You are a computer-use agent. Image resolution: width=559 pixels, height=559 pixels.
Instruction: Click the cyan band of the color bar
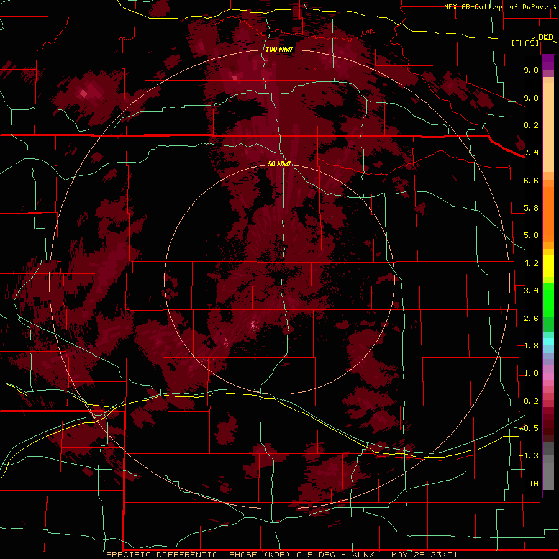[x=548, y=342]
